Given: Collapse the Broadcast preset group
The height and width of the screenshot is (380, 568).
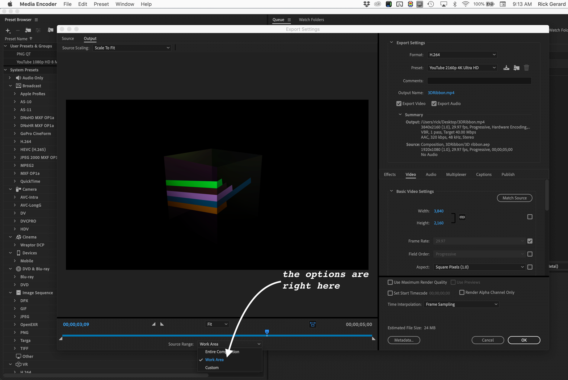Looking at the screenshot, I should click(x=10, y=86).
